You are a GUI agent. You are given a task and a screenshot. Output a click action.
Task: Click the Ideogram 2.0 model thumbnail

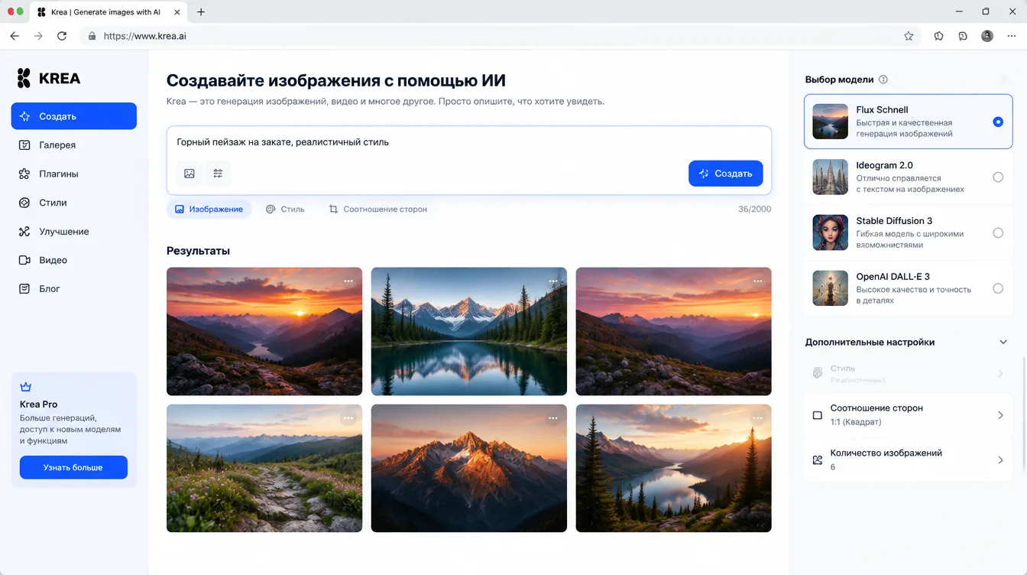831,177
